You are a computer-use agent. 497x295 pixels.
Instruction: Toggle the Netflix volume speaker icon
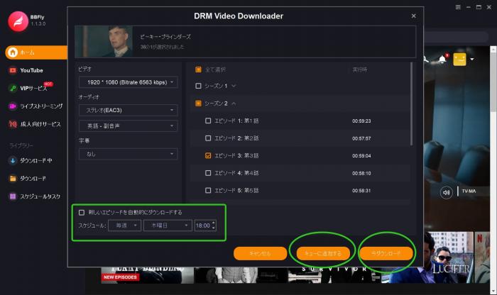click(x=447, y=192)
